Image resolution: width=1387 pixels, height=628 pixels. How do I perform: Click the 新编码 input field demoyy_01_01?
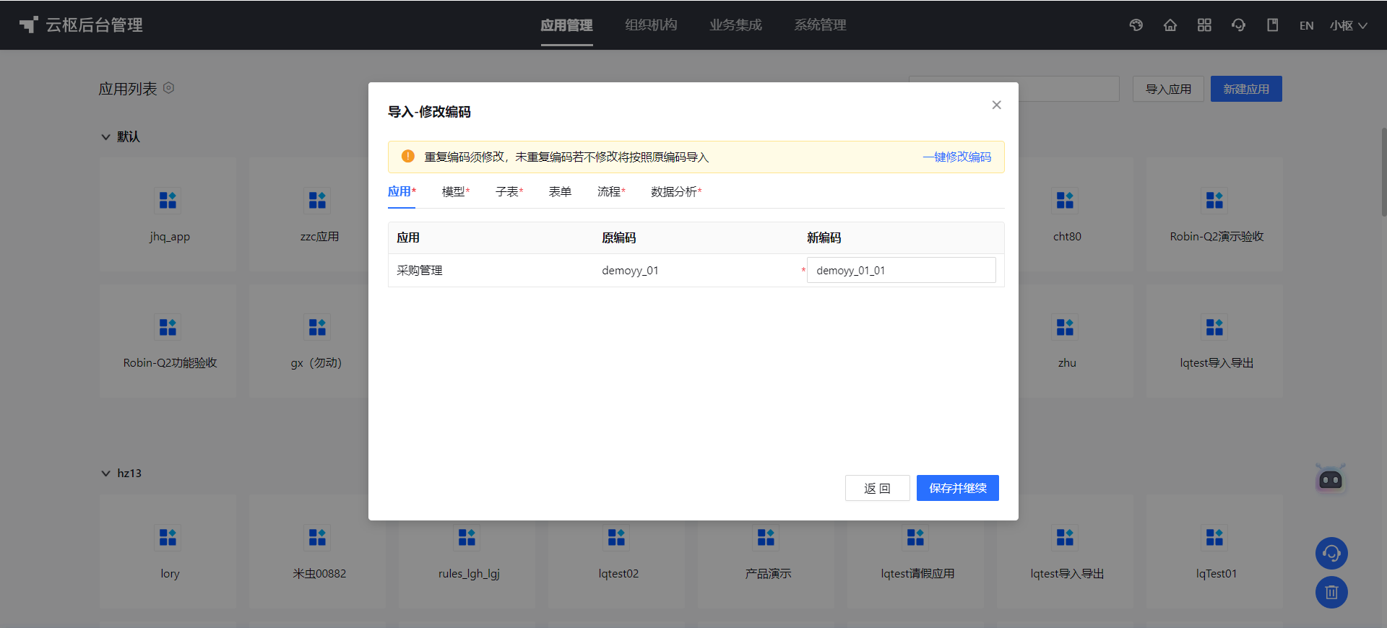click(x=902, y=270)
